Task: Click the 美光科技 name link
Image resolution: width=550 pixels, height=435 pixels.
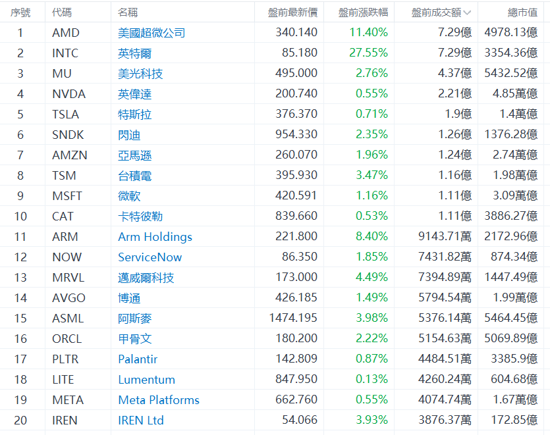Action: [x=140, y=74]
